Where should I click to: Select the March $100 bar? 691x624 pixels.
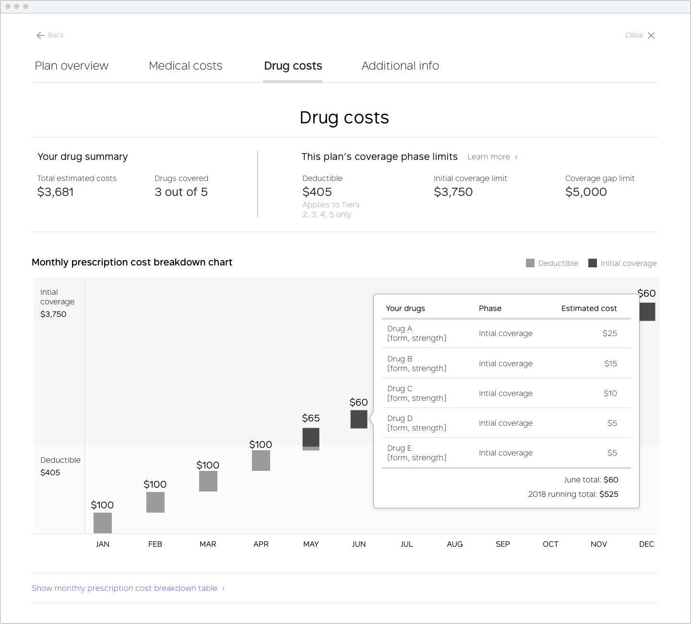pos(208,481)
